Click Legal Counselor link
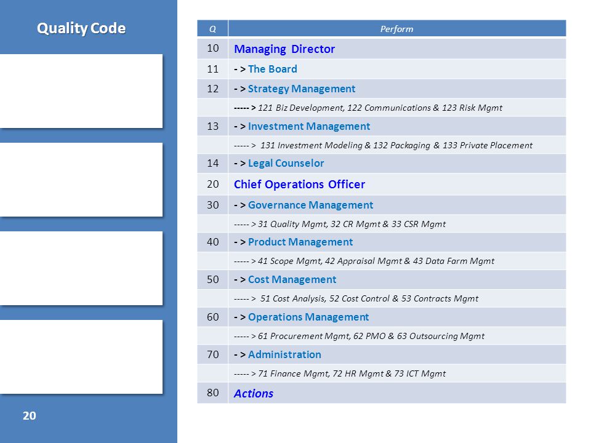This screenshot has height=443, width=591. click(x=286, y=163)
